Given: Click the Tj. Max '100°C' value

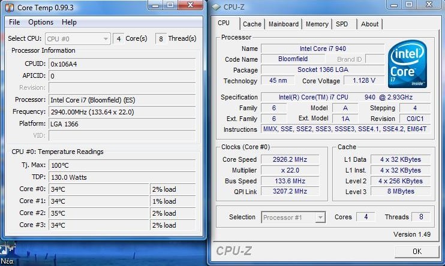Looking at the screenshot, I should coord(60,165).
